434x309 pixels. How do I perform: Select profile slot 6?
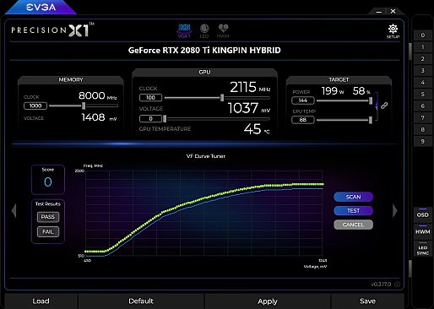coord(423,106)
